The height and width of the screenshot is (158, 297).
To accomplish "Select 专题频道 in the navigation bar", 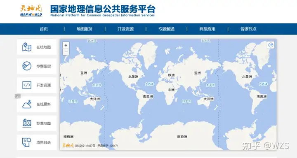I will (167, 29).
